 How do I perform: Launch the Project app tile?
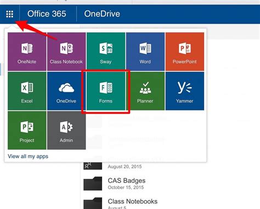click(x=27, y=131)
